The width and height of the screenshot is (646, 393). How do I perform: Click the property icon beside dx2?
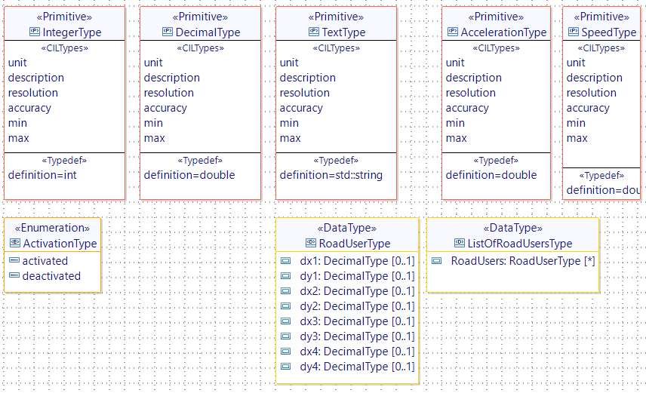pyautogui.click(x=285, y=291)
